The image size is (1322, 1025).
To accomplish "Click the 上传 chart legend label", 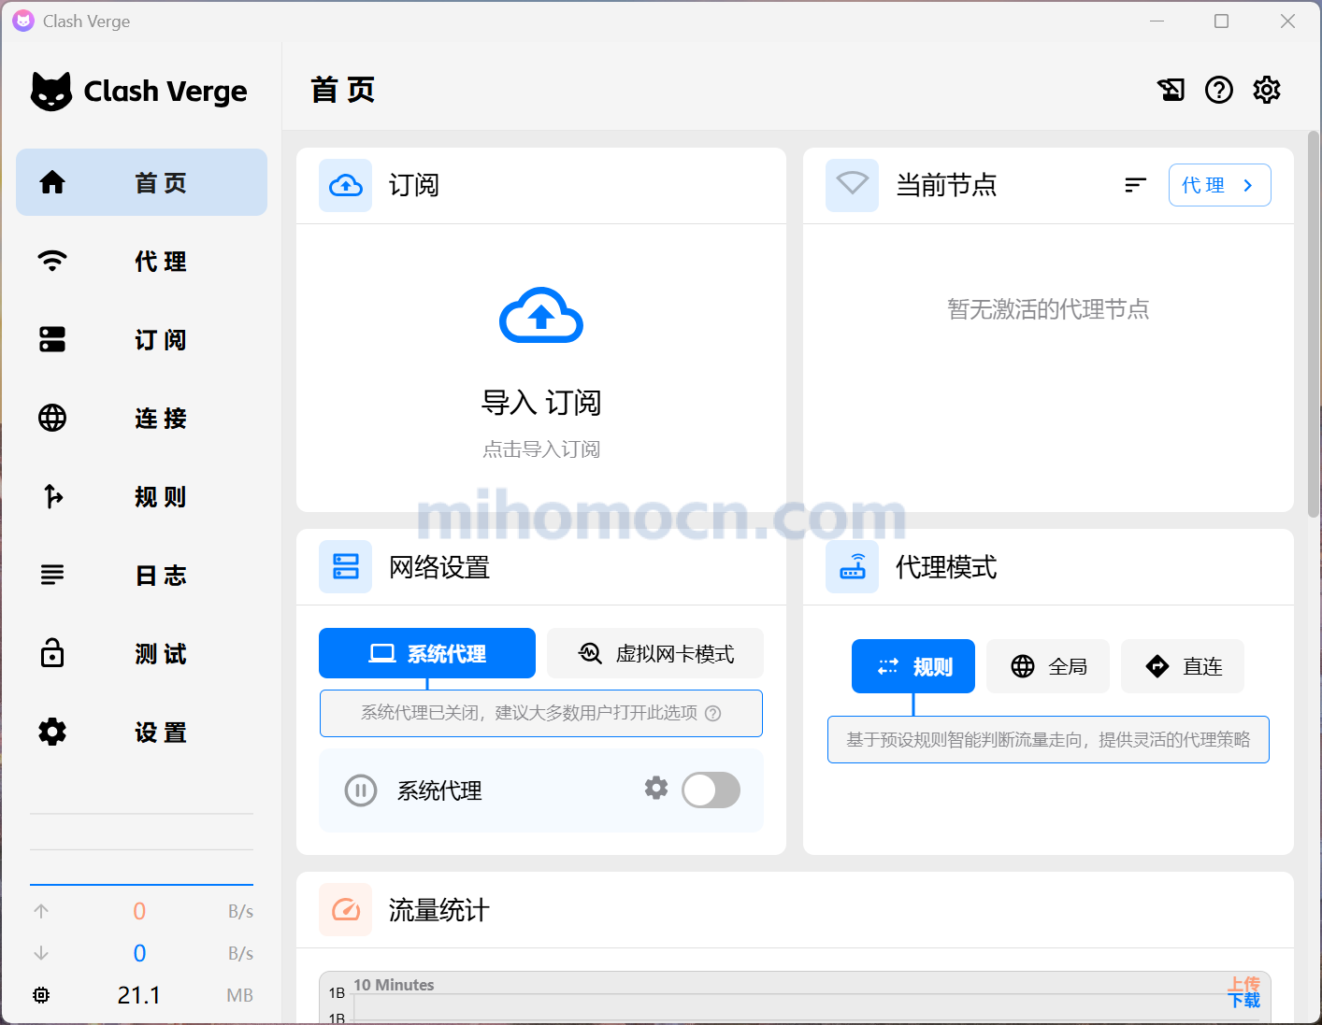I will pos(1244,984).
